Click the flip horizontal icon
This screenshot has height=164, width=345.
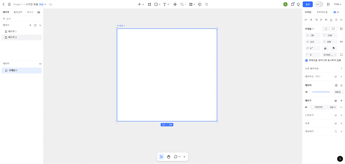pos(325,48)
